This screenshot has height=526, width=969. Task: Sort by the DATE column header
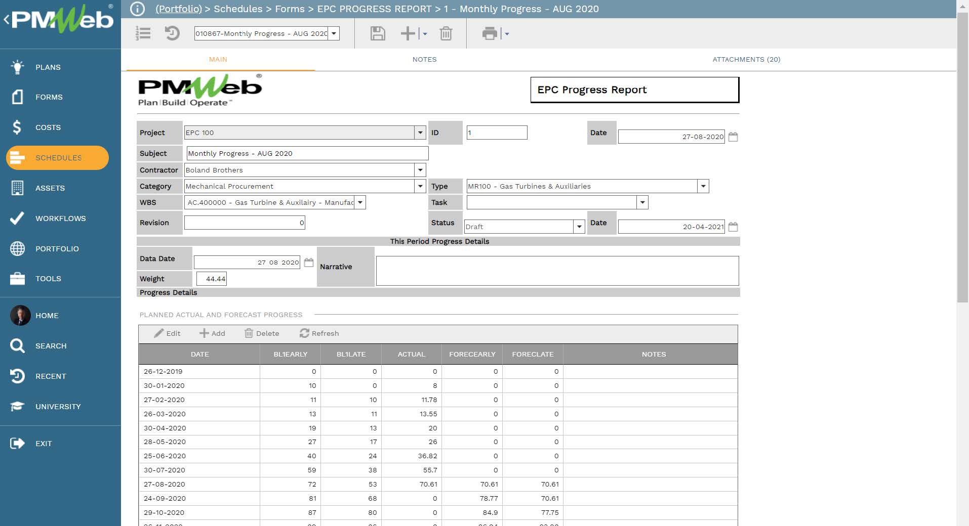(x=199, y=354)
